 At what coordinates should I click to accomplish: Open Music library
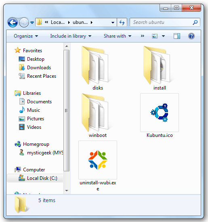click(x=34, y=110)
